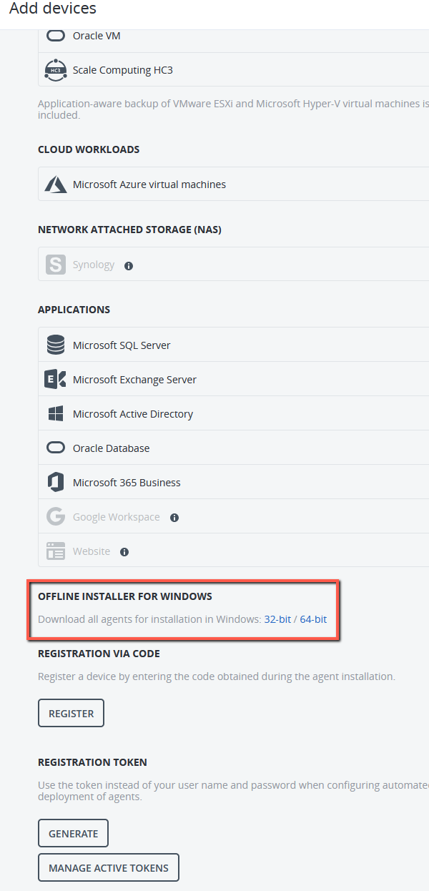
Task: Click the GENERATE token button
Action: [x=73, y=833]
